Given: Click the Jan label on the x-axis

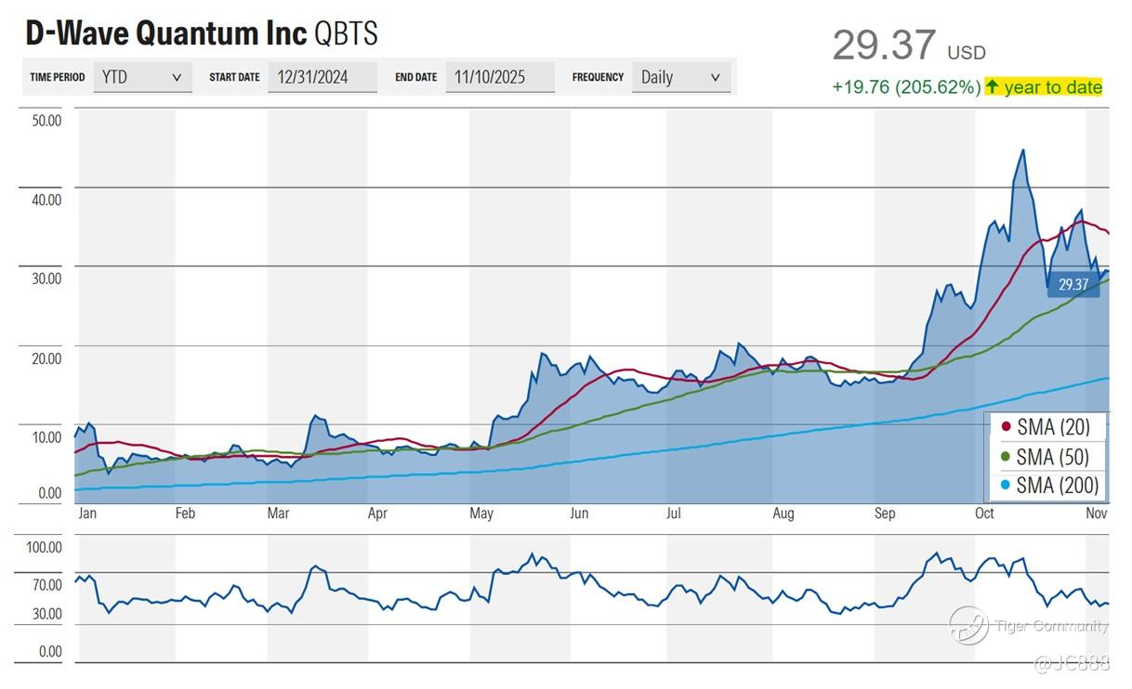Looking at the screenshot, I should (x=87, y=513).
